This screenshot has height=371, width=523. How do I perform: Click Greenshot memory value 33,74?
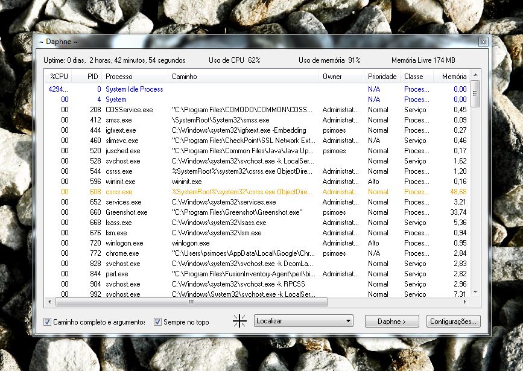(x=458, y=212)
